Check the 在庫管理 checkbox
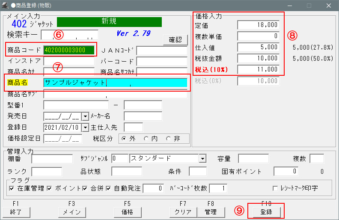Screen dimensions: 339x220 click(x=12, y=188)
